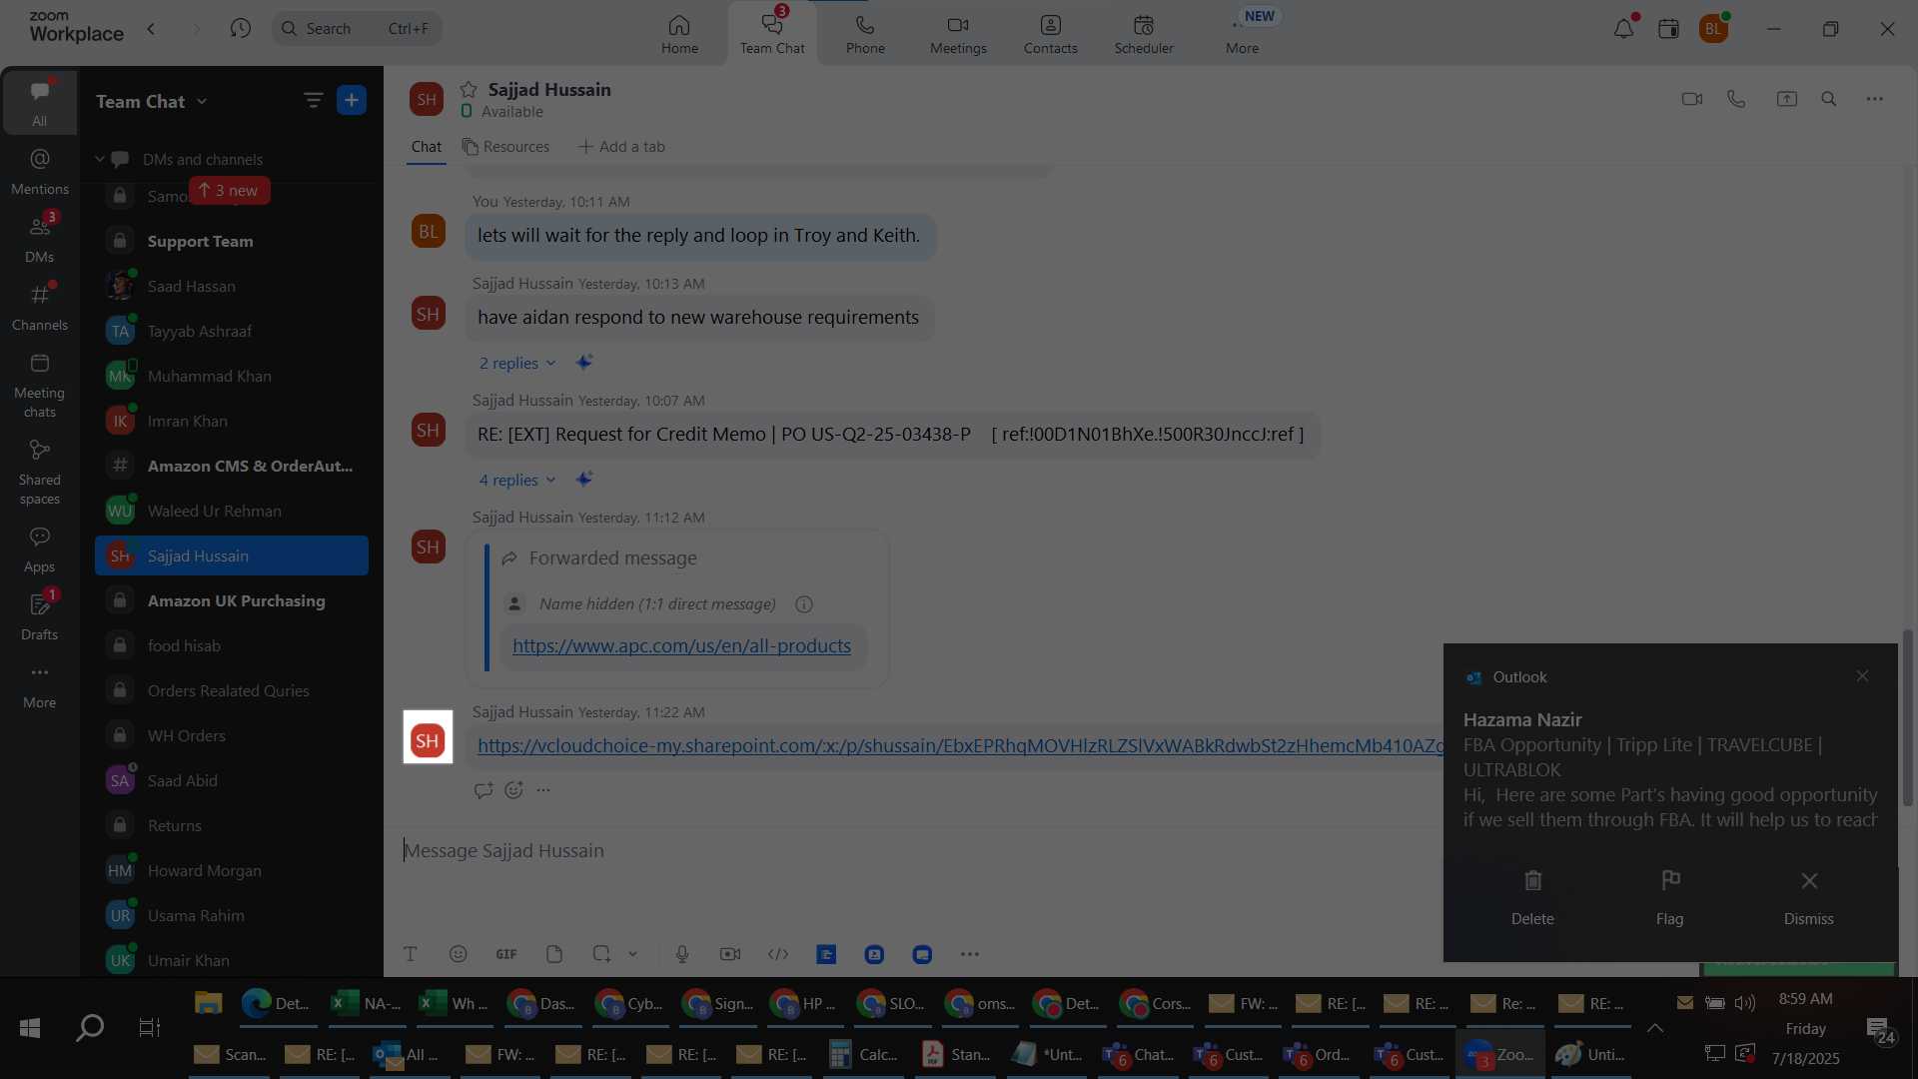This screenshot has width=1918, height=1079.
Task: Insert a code snippet in composer
Action: pos(778,954)
